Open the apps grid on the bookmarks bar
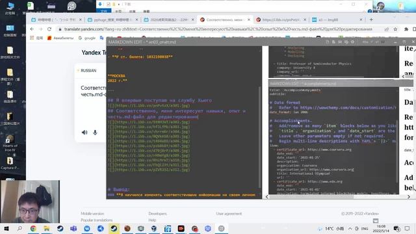 [x=32, y=38]
